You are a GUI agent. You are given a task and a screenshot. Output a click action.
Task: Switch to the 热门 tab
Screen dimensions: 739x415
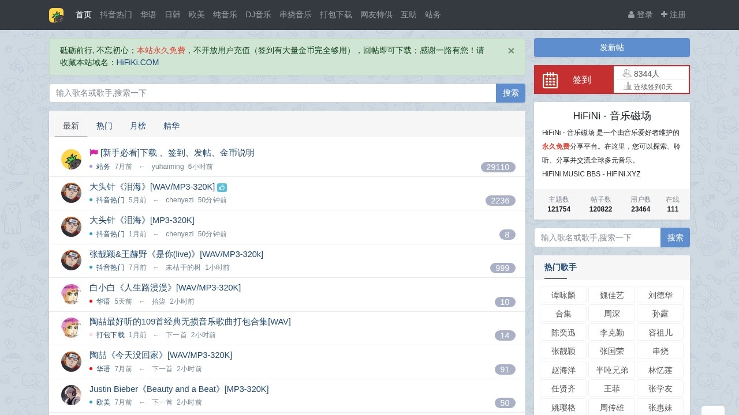[104, 126]
